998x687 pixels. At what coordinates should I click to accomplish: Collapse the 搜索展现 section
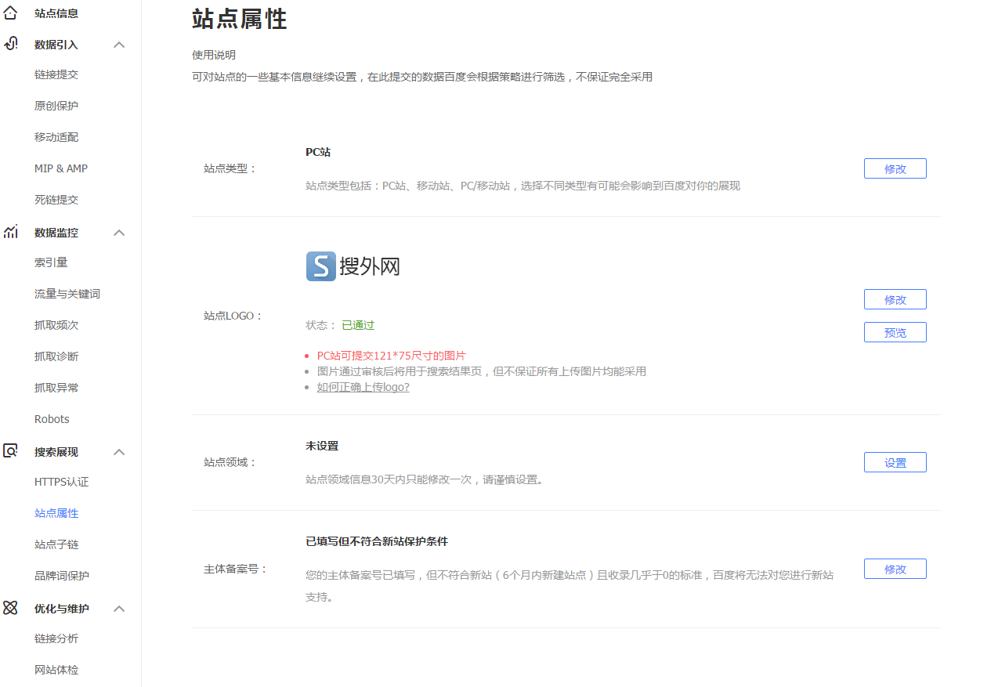pos(119,452)
